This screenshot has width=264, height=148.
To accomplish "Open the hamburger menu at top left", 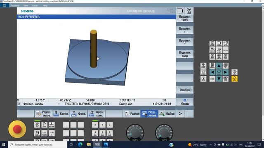I will 5,5.
